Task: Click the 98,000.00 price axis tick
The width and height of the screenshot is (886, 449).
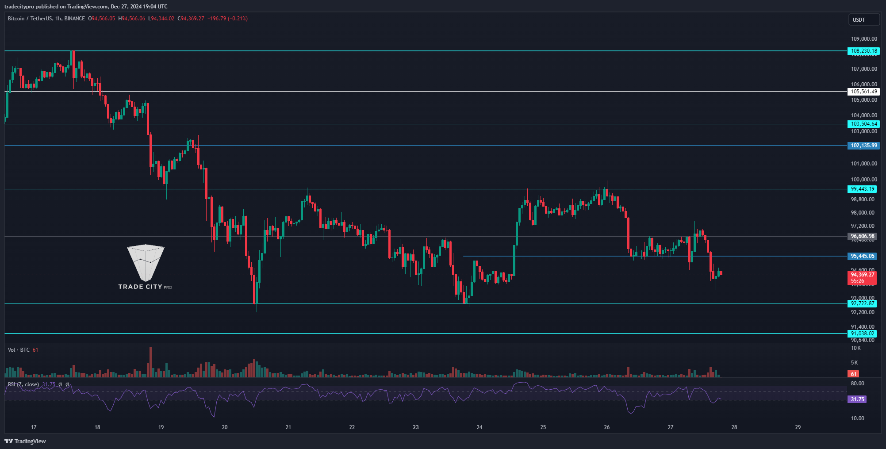Action: [863, 213]
